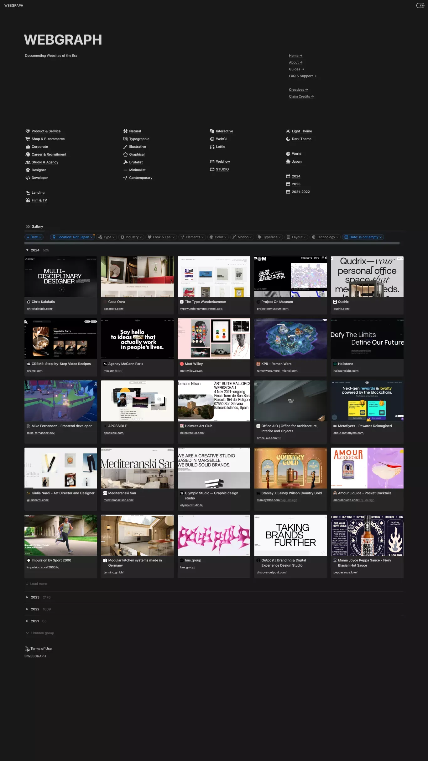Open the Chris Kalafatis gallery thumbnail
Viewport: 428px width, 761px height.
point(61,277)
